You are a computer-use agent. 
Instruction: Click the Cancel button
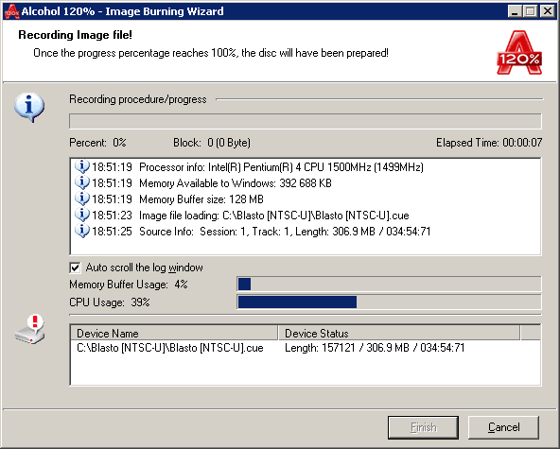tap(503, 427)
